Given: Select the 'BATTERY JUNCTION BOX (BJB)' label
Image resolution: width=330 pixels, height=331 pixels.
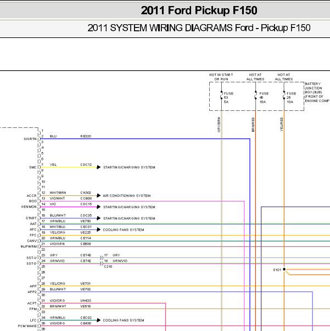Looking at the screenshot, I should tap(314, 88).
